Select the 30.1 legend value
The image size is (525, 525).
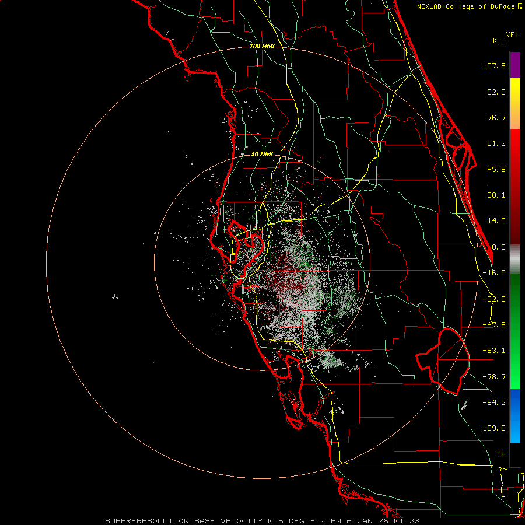pos(496,195)
